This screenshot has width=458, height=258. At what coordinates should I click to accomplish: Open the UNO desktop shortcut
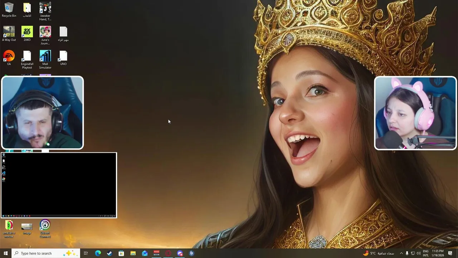pos(63,58)
